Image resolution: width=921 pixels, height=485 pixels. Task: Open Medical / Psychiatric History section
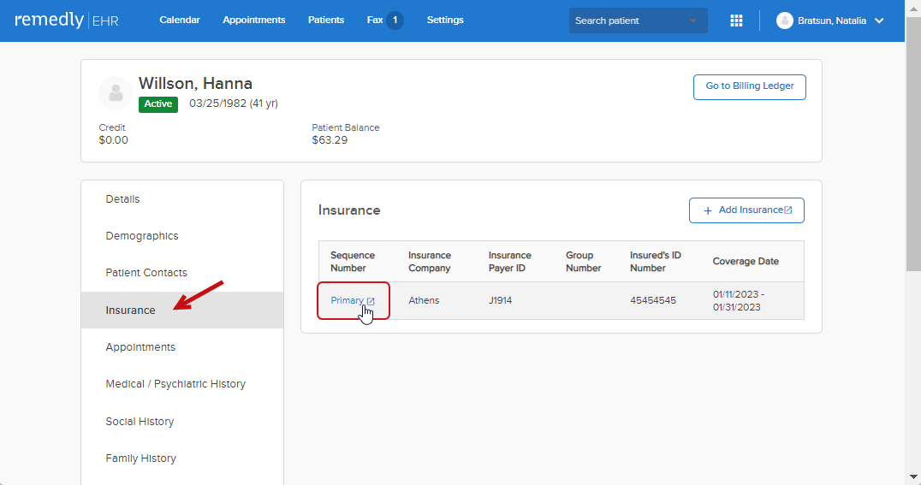[175, 384]
